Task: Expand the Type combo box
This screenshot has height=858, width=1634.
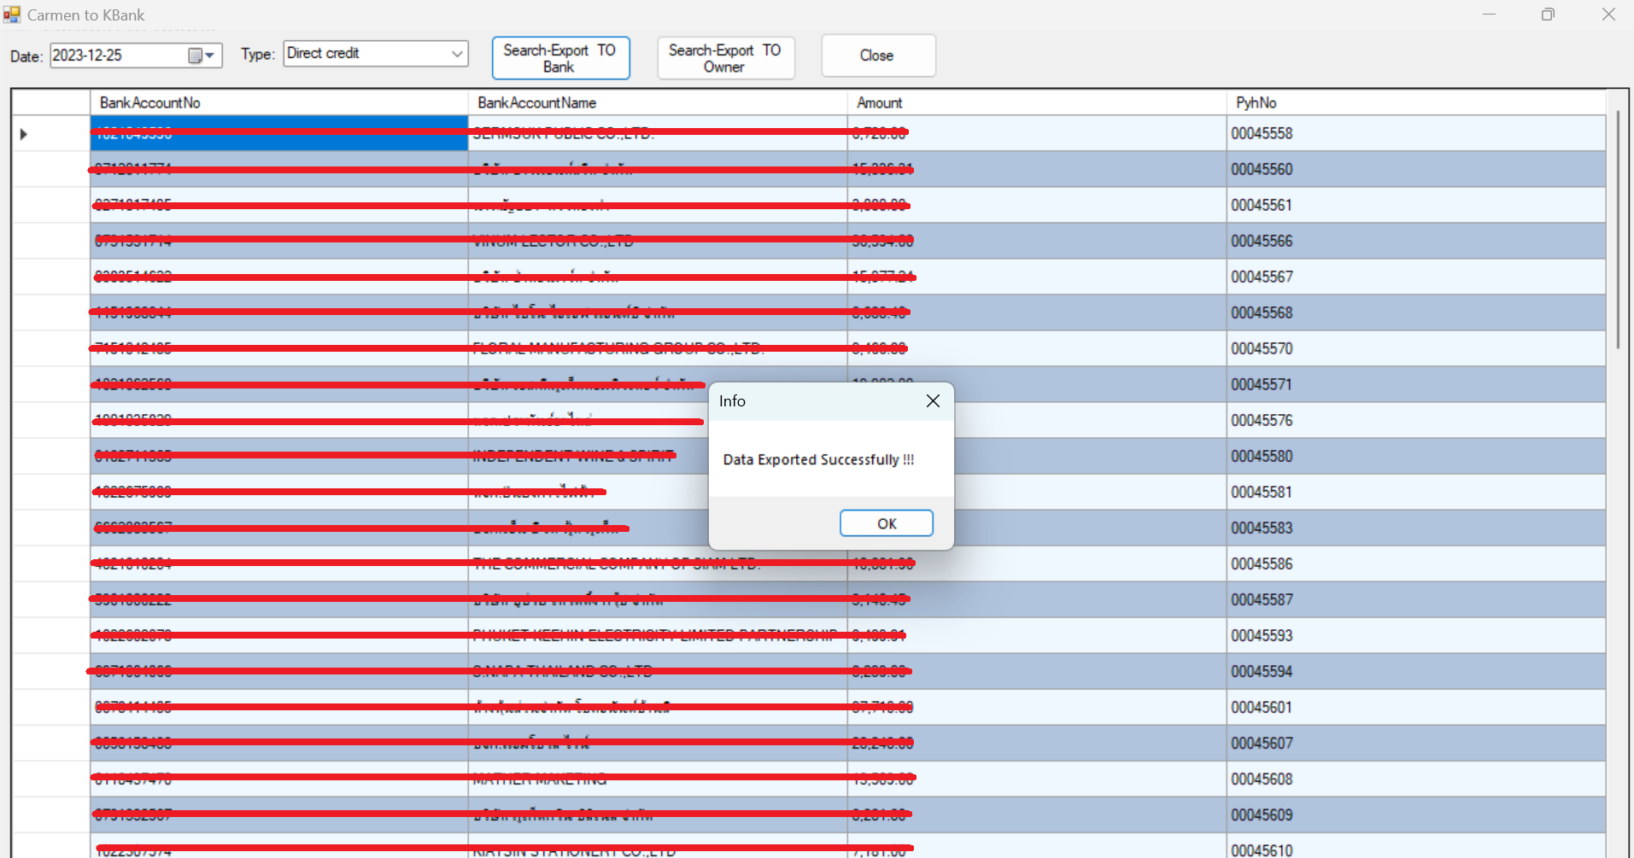Action: coord(457,54)
